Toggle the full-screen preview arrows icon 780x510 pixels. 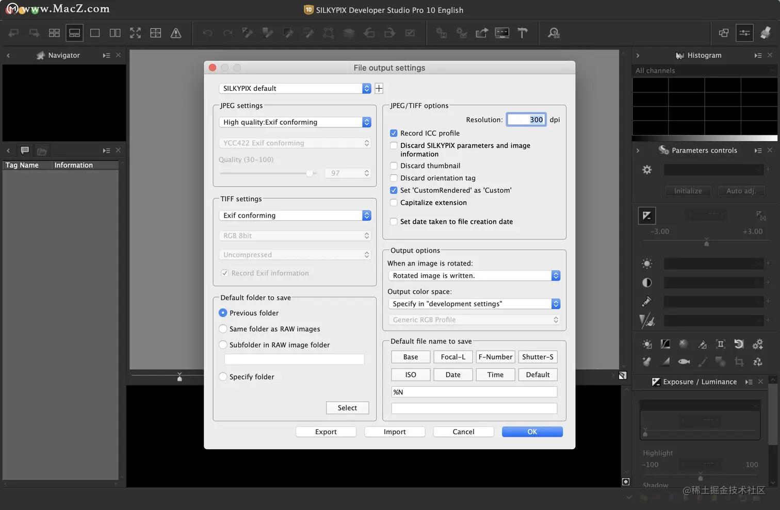click(135, 33)
